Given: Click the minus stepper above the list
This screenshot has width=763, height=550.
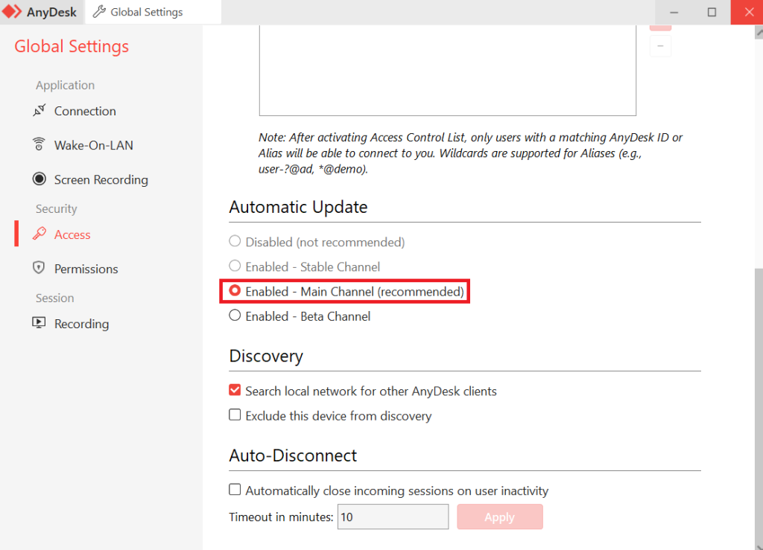Looking at the screenshot, I should pos(660,45).
